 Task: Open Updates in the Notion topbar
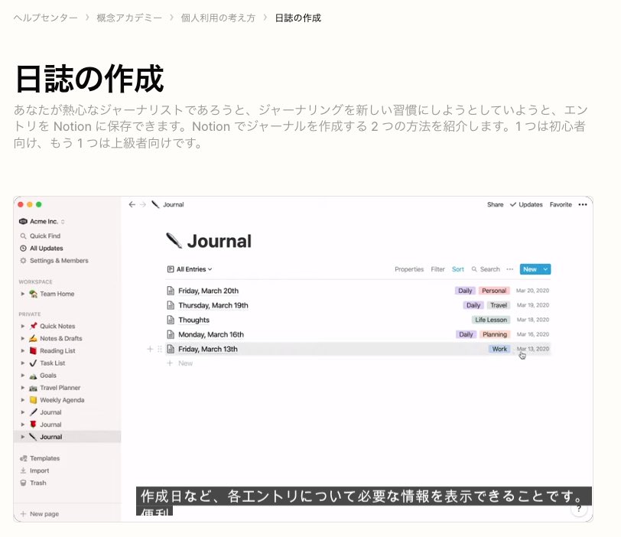526,204
